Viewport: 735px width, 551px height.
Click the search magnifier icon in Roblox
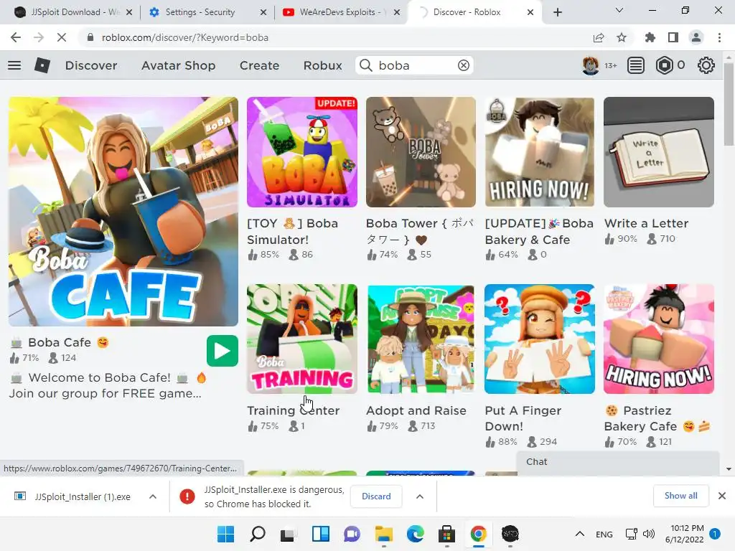coord(365,65)
